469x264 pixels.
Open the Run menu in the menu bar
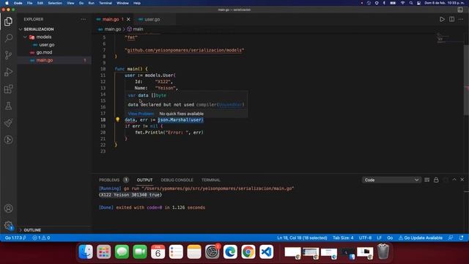(91, 3)
